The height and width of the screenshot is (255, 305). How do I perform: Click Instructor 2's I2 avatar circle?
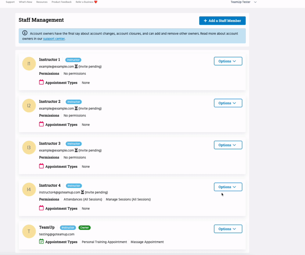tap(29, 106)
